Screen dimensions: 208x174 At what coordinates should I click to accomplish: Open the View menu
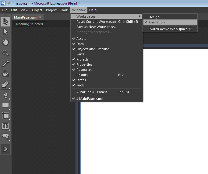click(x=24, y=10)
